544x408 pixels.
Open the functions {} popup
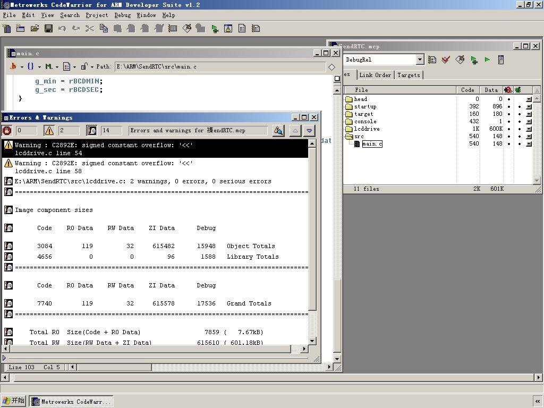coord(33,66)
